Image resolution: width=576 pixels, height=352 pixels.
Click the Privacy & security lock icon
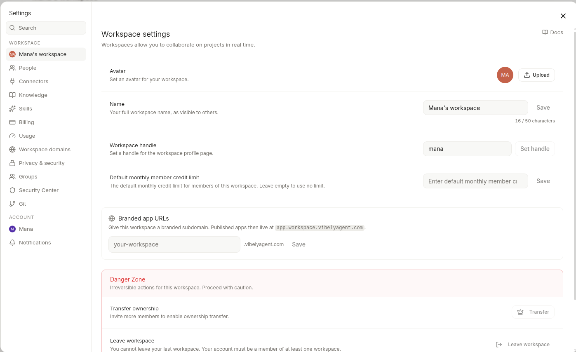tap(12, 163)
